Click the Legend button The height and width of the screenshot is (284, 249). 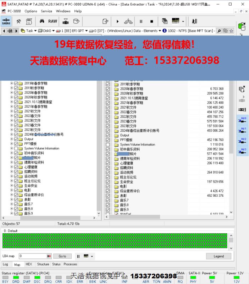(218, 256)
